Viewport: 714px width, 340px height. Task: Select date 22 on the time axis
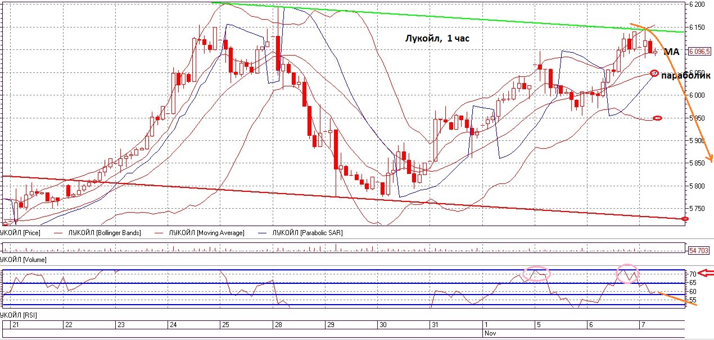pos(69,325)
